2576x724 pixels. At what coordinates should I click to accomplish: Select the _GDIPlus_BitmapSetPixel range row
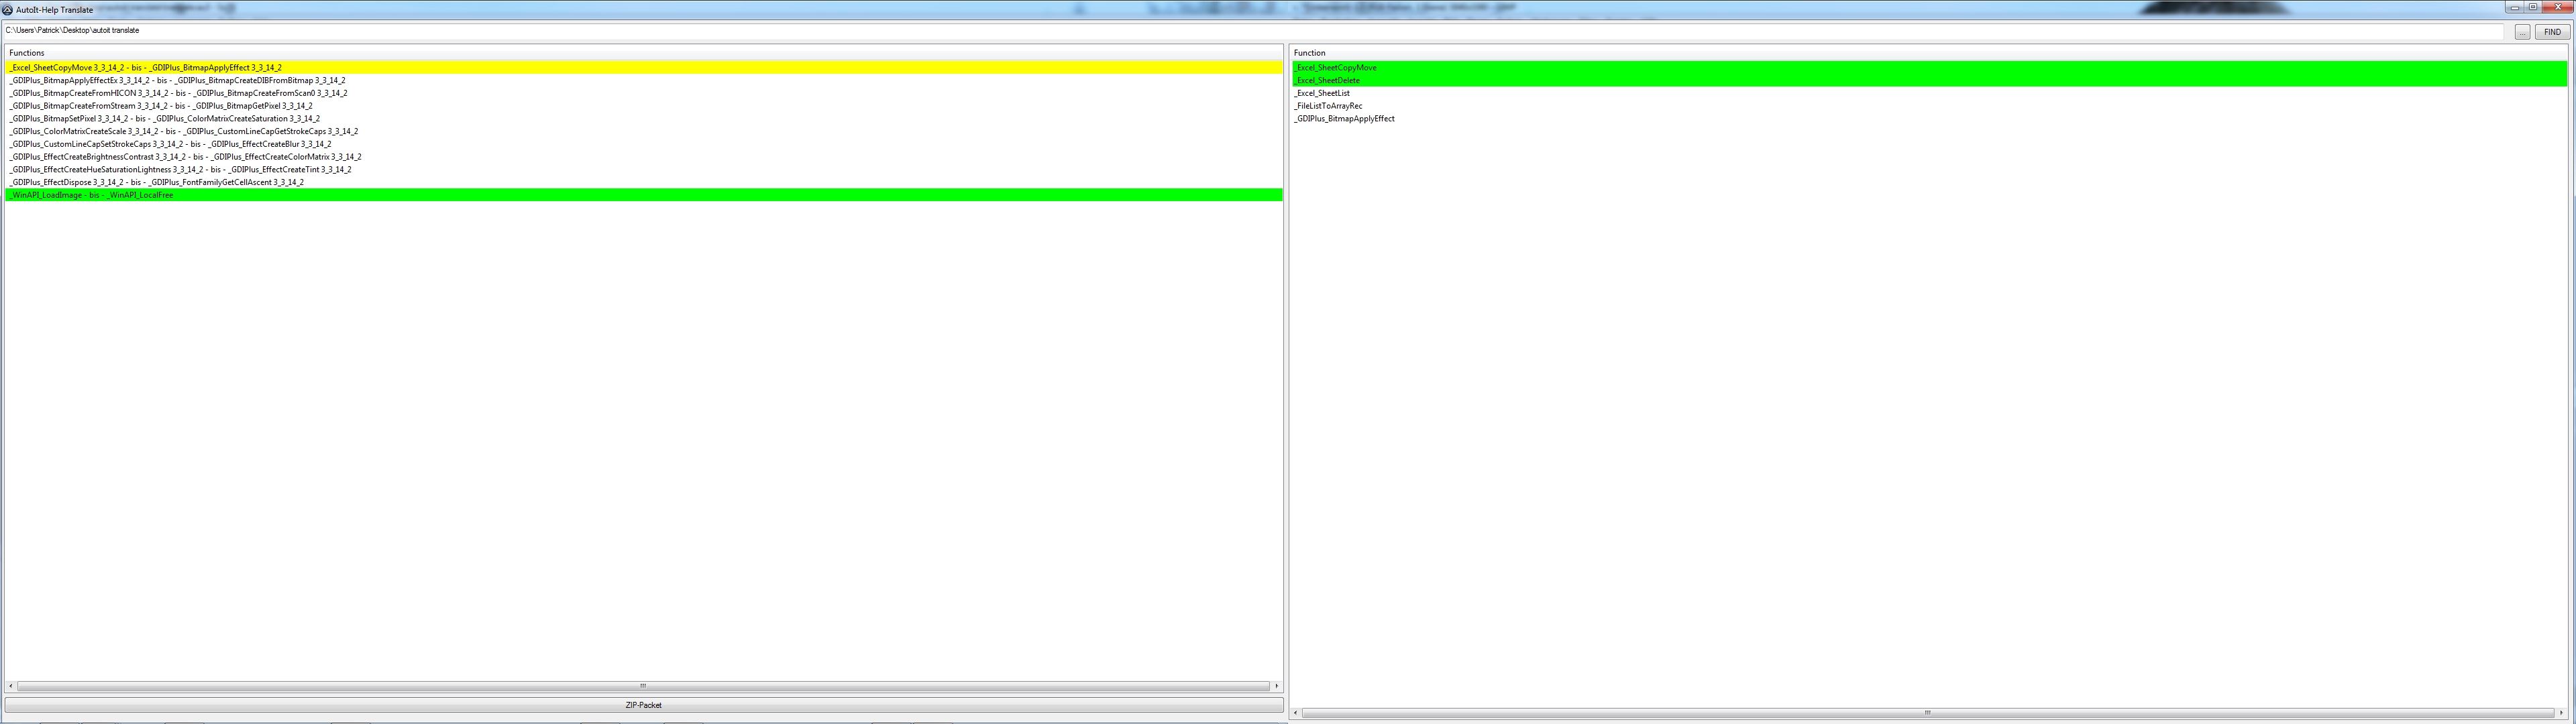165,119
